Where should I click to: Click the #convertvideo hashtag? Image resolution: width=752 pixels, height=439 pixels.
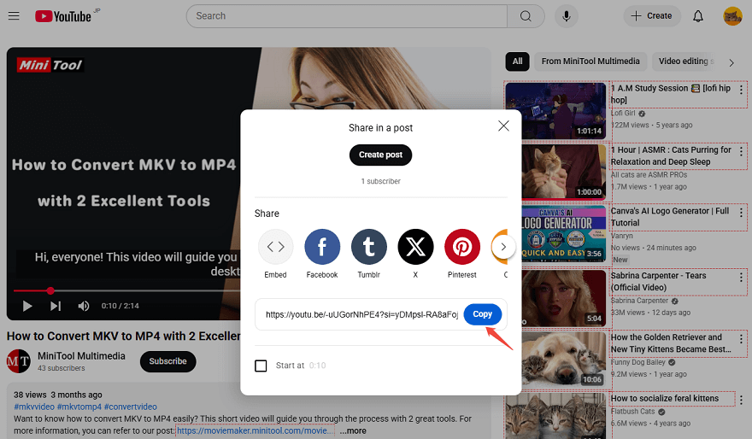[131, 407]
